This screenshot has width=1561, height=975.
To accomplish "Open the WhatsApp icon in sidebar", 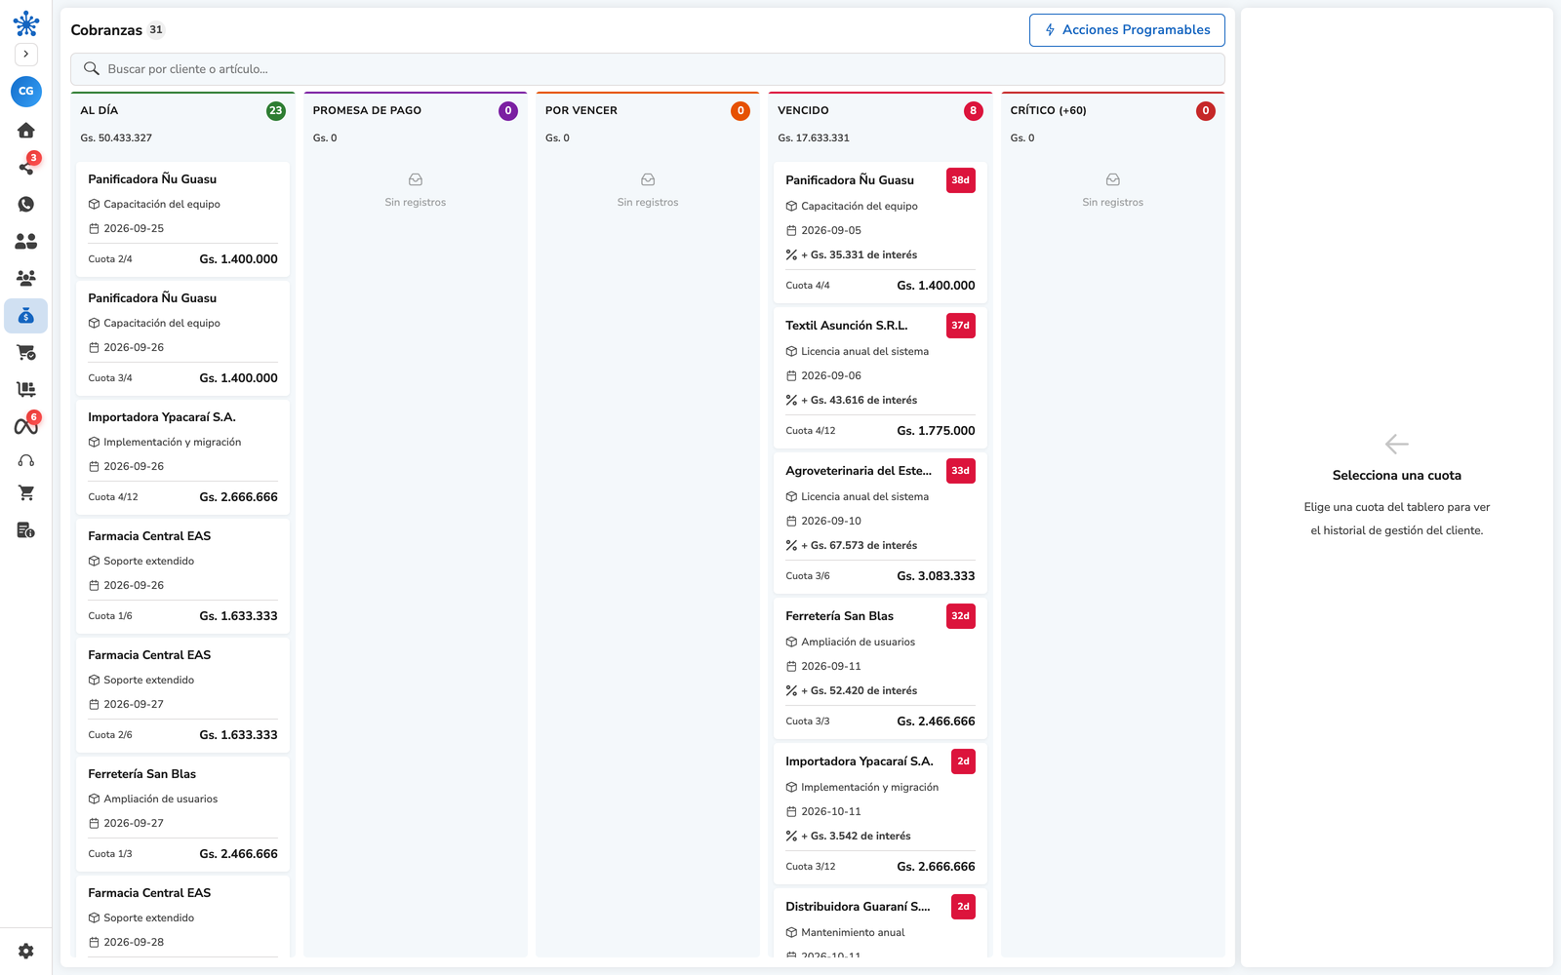I will pos(26,204).
